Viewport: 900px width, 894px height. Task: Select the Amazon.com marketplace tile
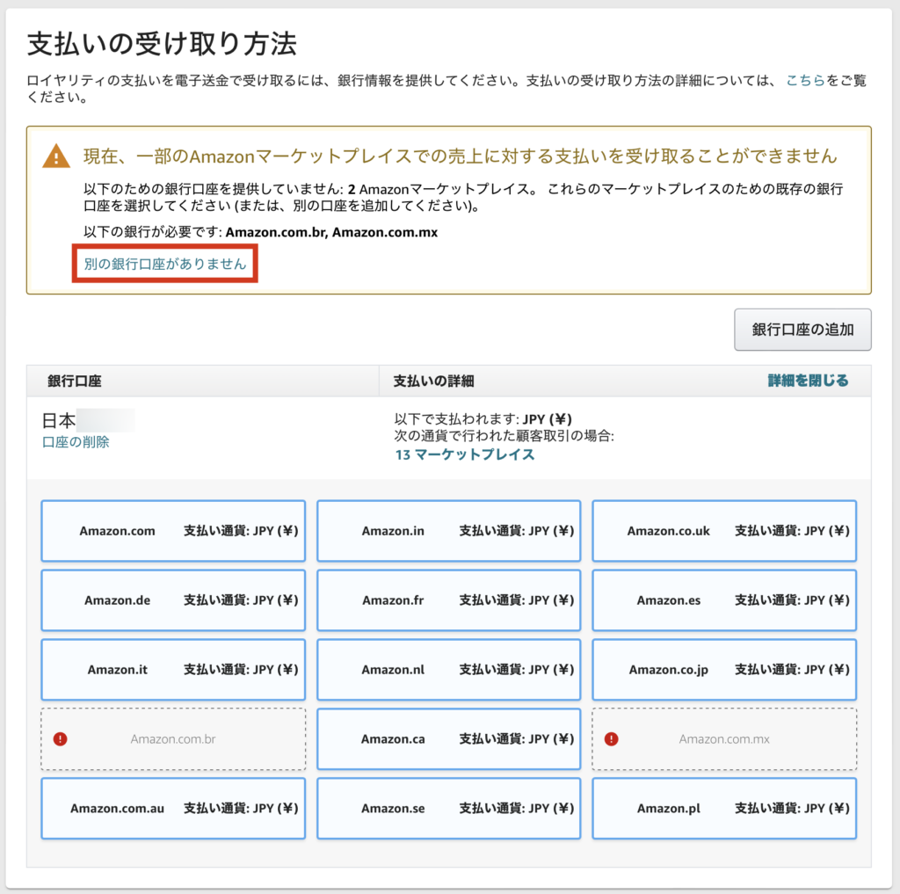[x=173, y=531]
